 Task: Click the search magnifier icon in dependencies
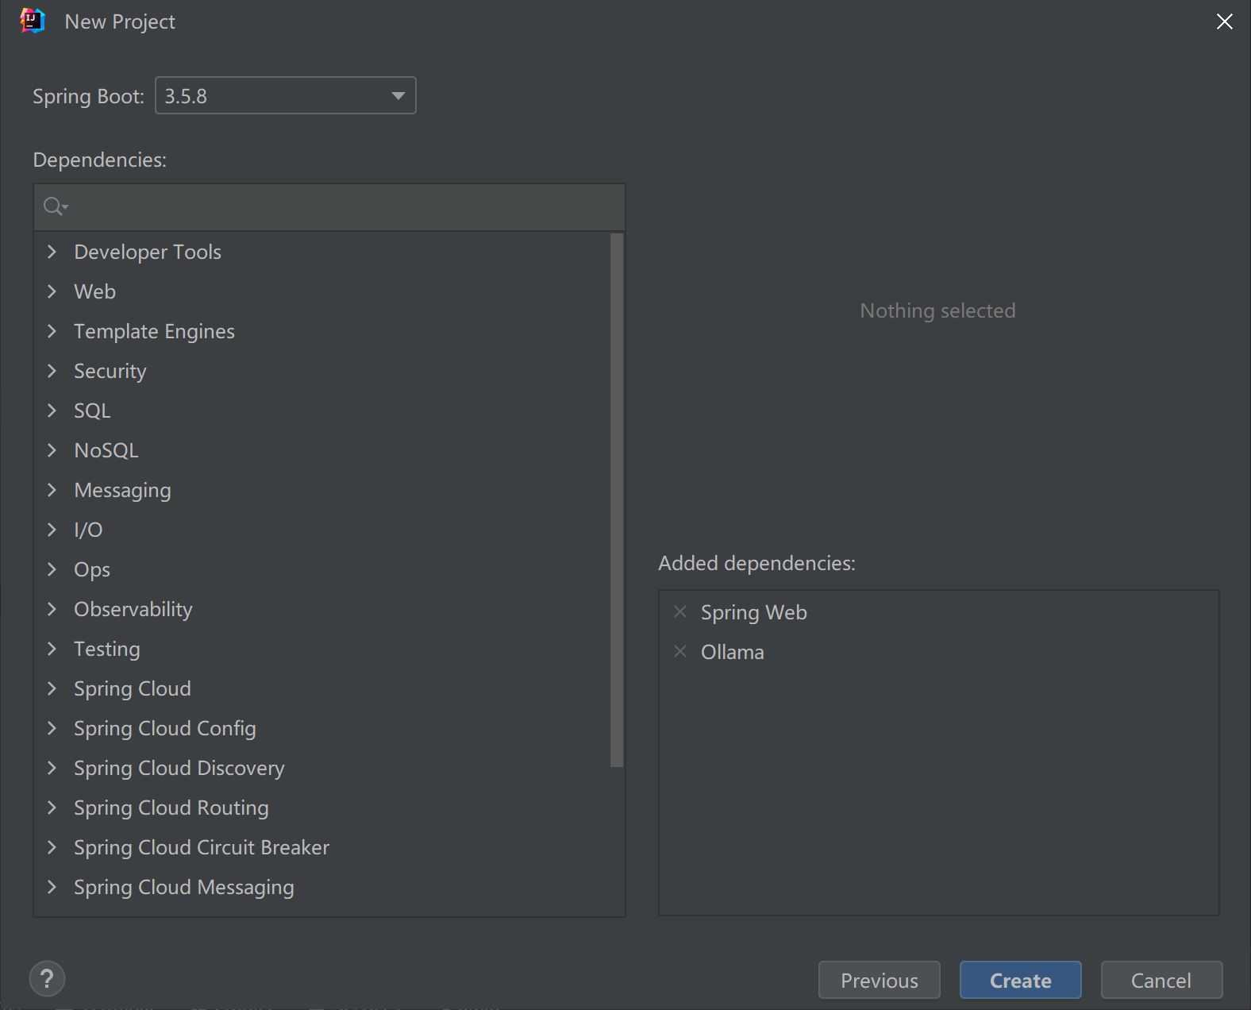click(55, 207)
